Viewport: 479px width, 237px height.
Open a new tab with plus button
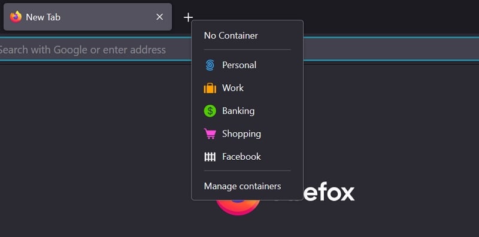[x=188, y=17]
